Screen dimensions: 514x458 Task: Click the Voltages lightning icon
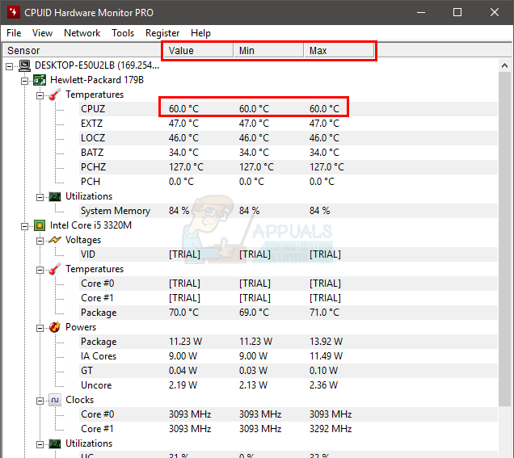(x=55, y=240)
